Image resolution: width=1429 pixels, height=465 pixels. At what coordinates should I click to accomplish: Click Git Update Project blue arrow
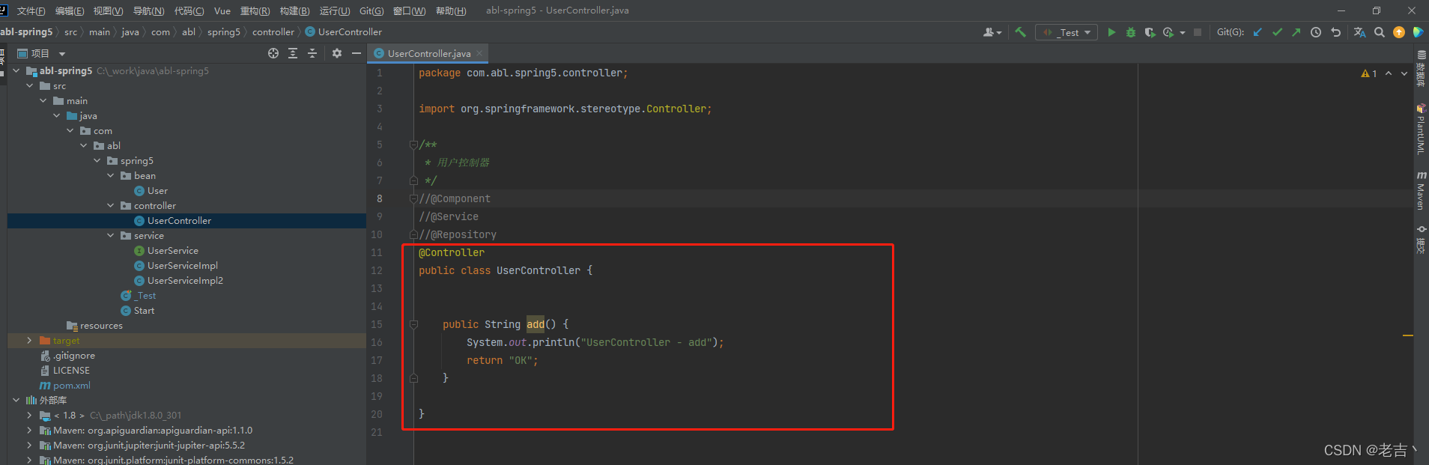[x=1257, y=32]
